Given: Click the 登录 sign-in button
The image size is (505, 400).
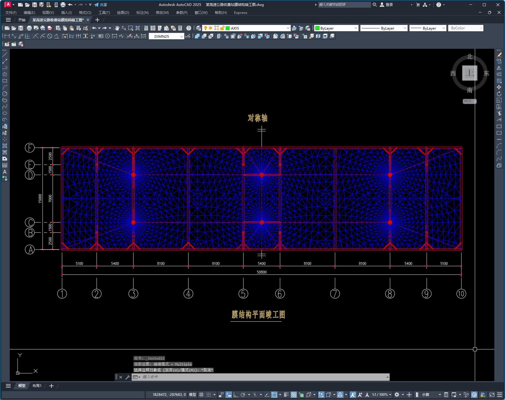Looking at the screenshot, I should [x=387, y=4].
